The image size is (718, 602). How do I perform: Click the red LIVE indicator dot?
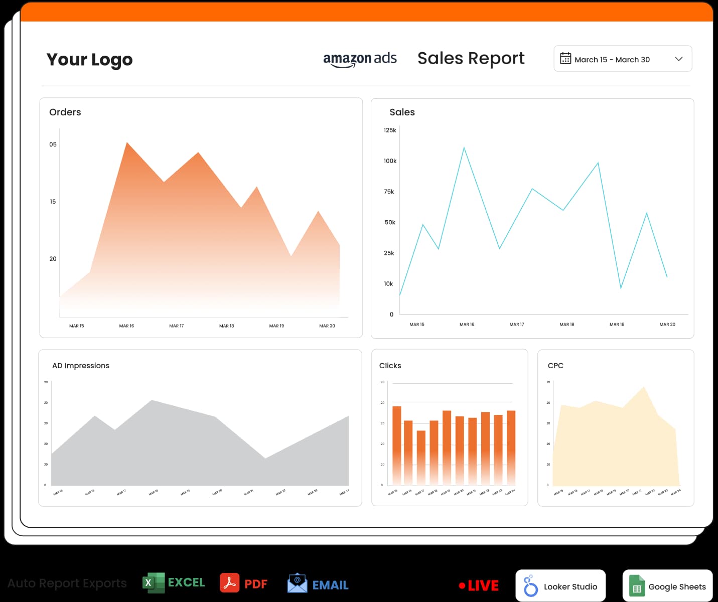(x=462, y=585)
